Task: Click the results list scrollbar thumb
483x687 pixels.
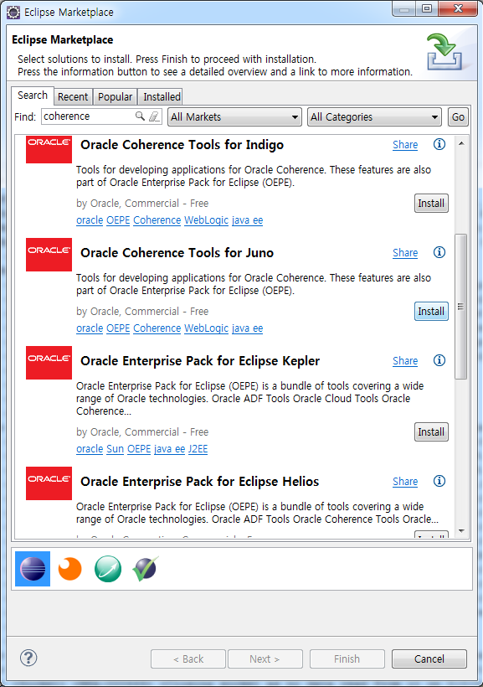Action: coord(460,307)
